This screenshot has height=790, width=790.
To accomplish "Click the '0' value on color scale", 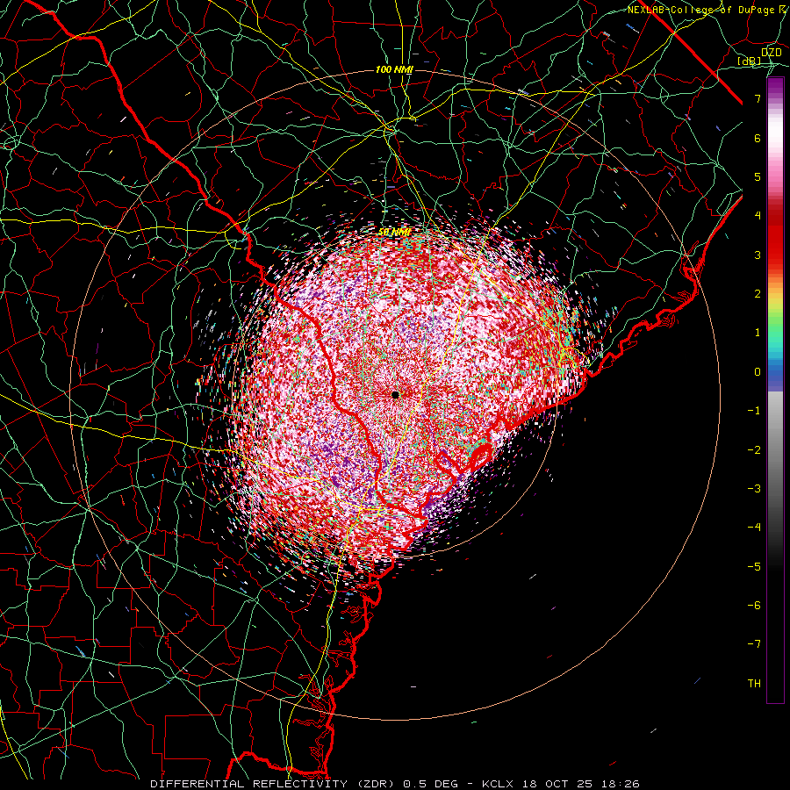I will (x=758, y=372).
